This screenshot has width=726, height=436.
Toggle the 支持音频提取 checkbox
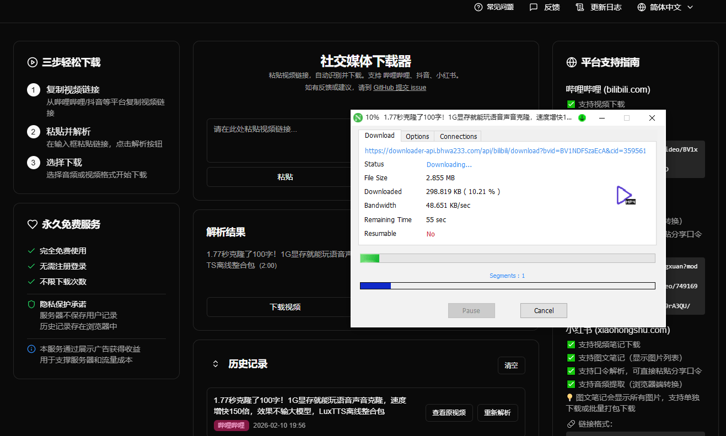571,384
